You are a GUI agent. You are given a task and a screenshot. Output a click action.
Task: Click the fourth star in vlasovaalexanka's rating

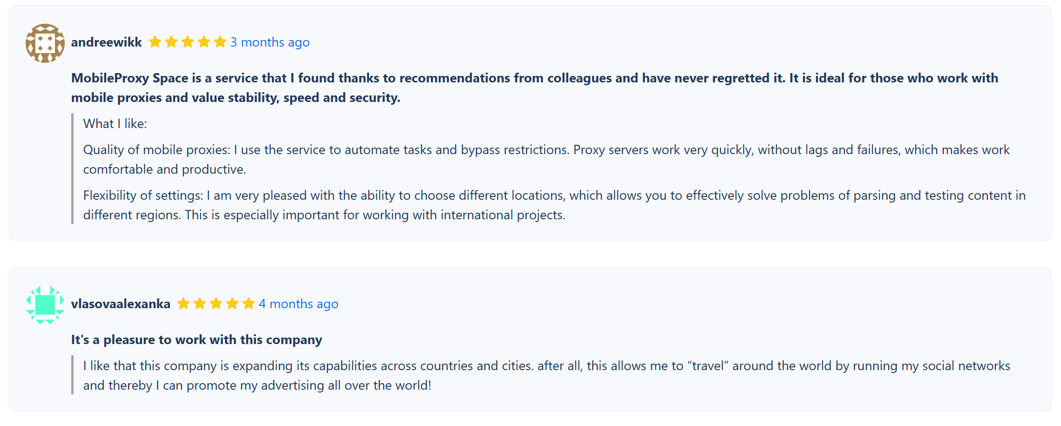232,304
